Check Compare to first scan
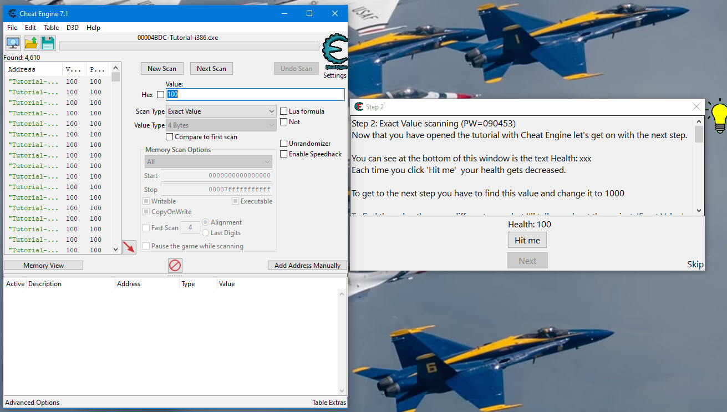 169,136
